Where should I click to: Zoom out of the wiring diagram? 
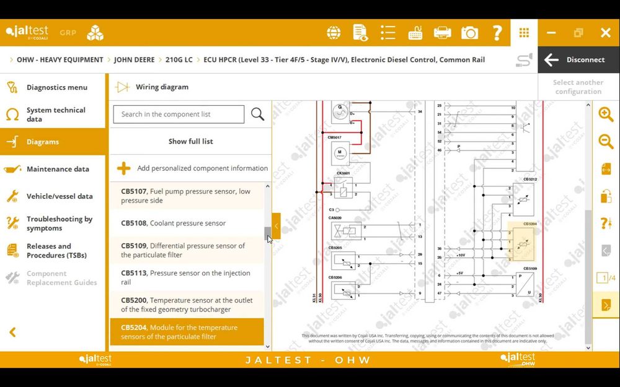tap(606, 141)
